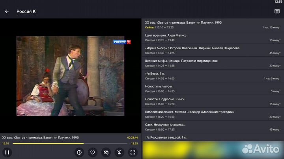This screenshot has width=284, height=159.
Task: Open 'Сати. Нескучная классика...' entry
Action: [213, 127]
